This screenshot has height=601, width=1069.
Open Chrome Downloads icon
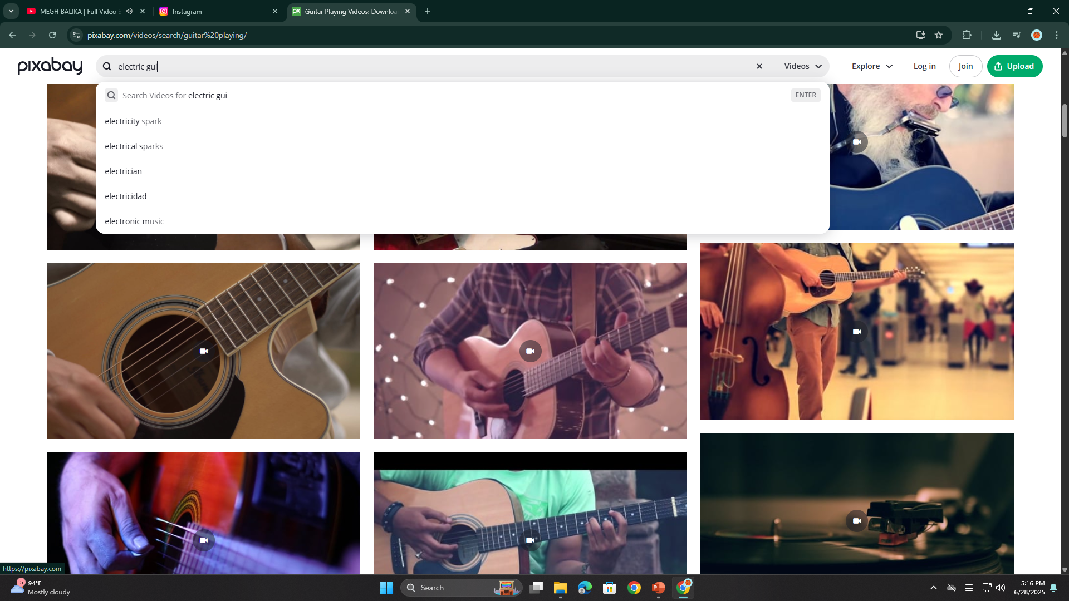[x=997, y=35]
